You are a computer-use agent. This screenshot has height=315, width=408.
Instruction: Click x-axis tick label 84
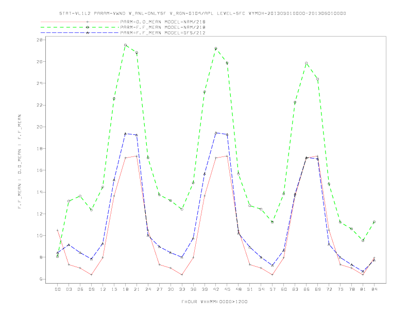tap(375, 289)
